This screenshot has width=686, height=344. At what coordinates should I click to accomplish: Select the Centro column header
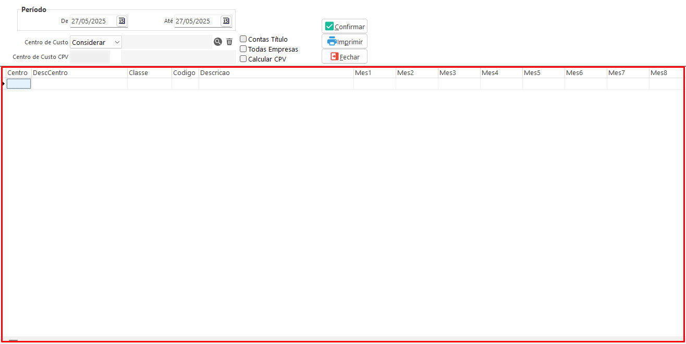(18, 73)
